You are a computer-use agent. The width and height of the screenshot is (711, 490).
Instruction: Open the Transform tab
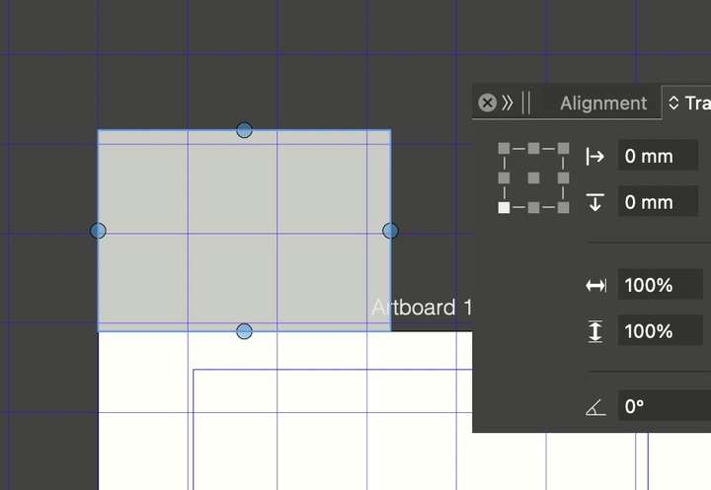point(697,103)
